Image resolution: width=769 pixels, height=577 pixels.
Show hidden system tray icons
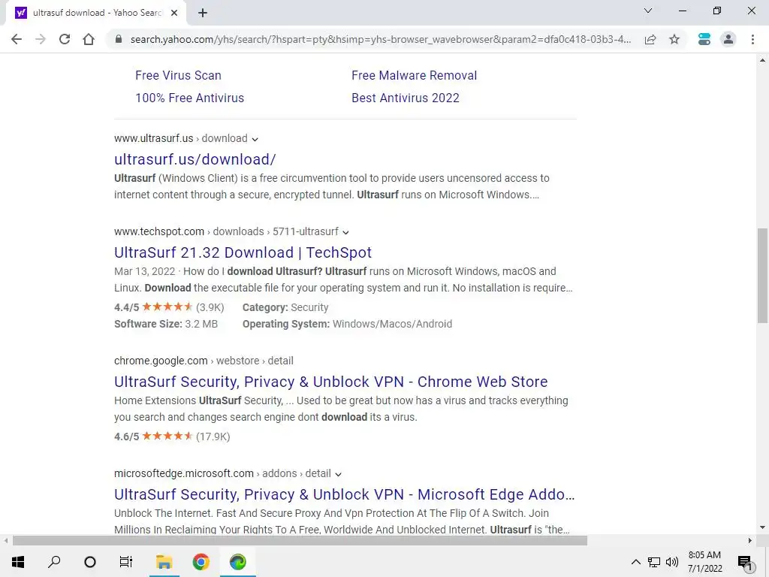pos(635,562)
